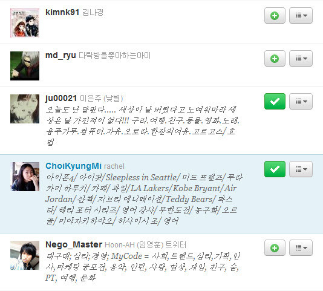The height and width of the screenshot is (291, 323).
Task: Click the ChoiKyungMi username link
Action: (73, 166)
